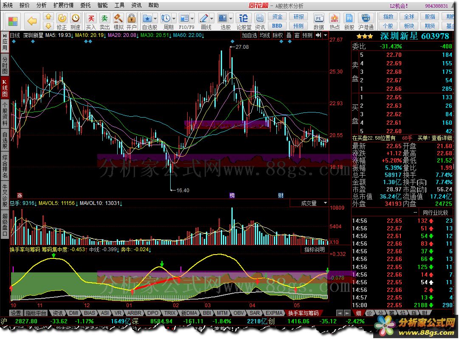Select the DMI indicator tab
The width and height of the screenshot is (459, 339).
[x=73, y=313]
